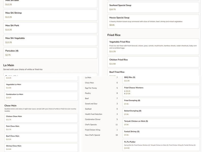Screen dimensions: 203x152
Task: Open the Moo Shi Pork item card
Action: coord(50,28)
